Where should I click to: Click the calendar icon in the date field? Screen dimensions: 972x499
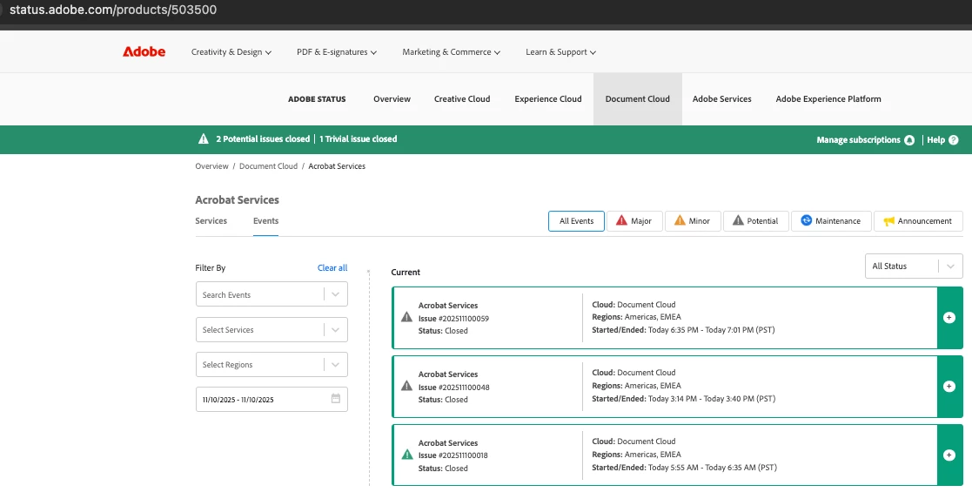[x=335, y=399]
